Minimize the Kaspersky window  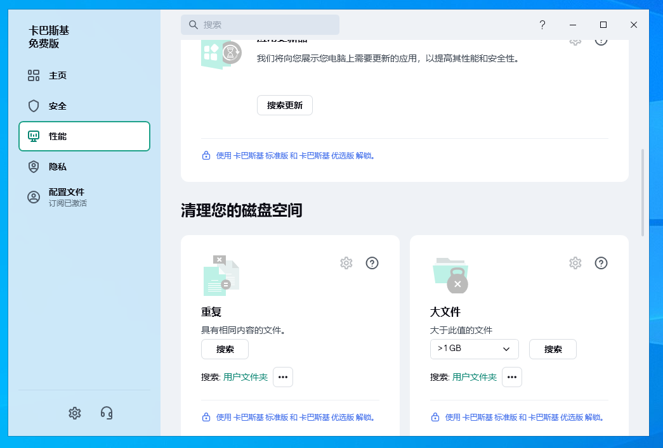[x=573, y=25]
